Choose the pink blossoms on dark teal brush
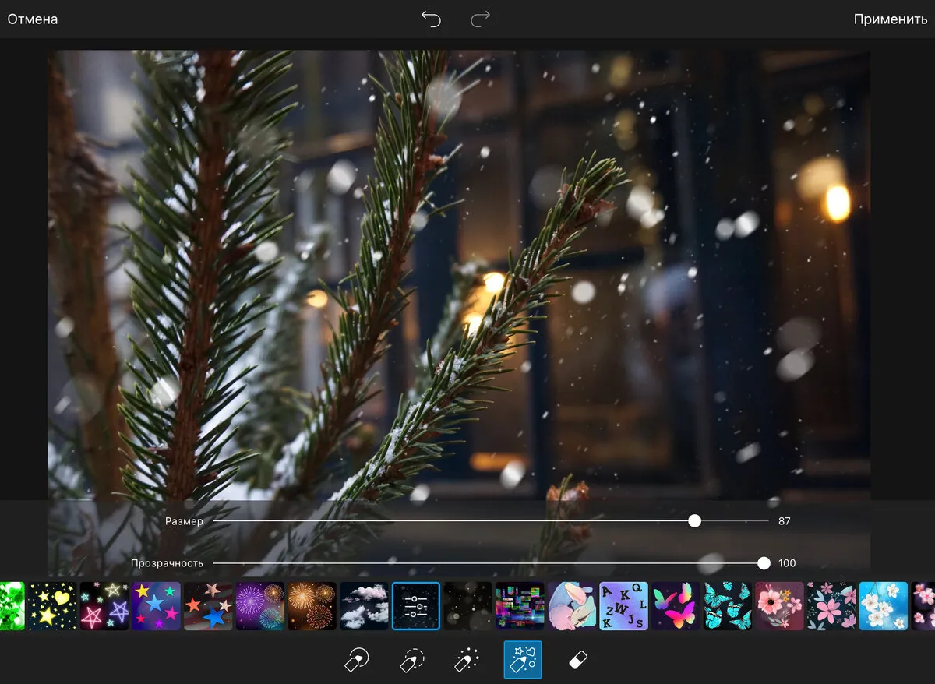The height and width of the screenshot is (684, 935). [831, 606]
